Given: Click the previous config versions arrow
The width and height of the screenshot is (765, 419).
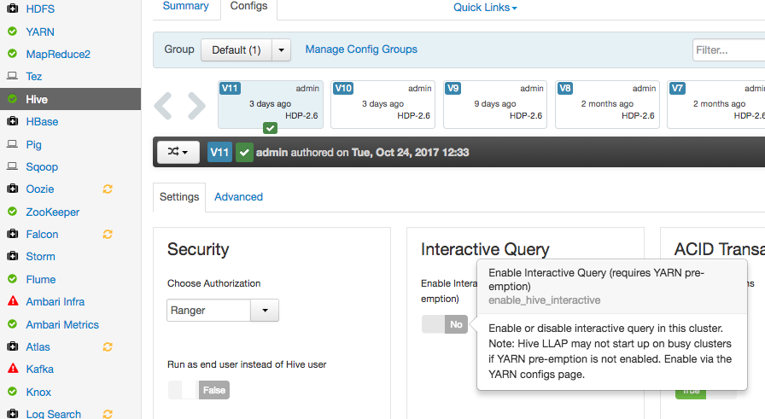Looking at the screenshot, I should tap(165, 105).
